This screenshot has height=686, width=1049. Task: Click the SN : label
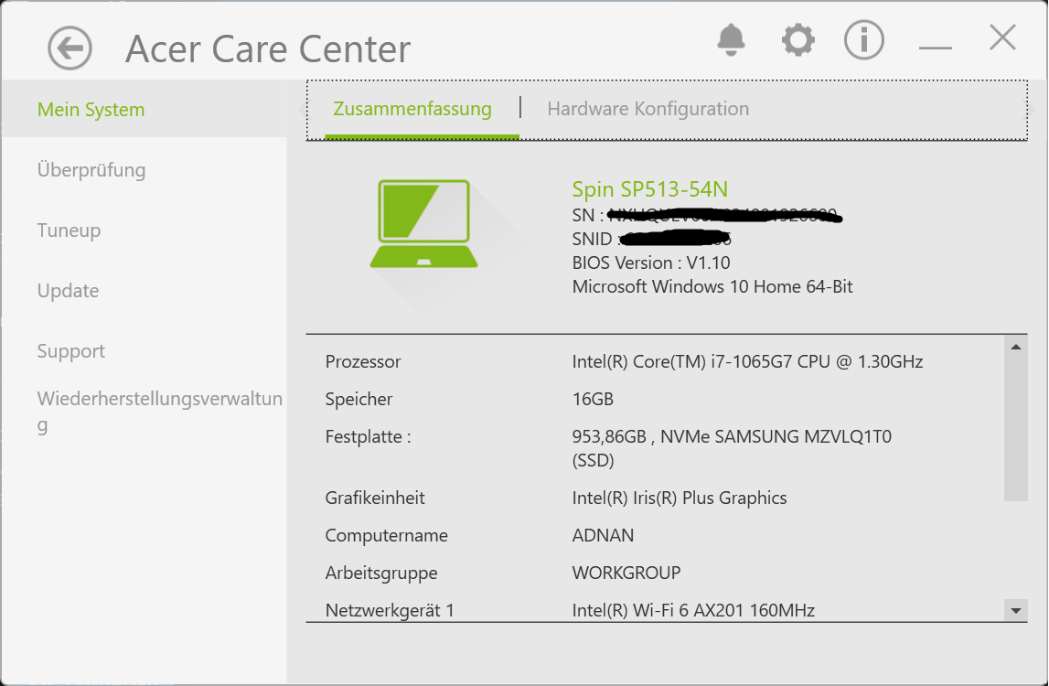pyautogui.click(x=587, y=215)
